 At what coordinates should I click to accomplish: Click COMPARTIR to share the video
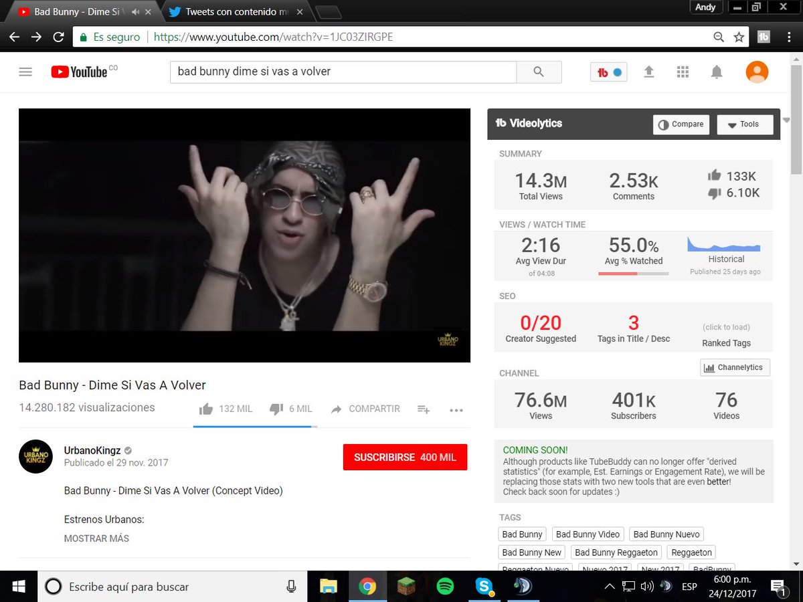[365, 409]
